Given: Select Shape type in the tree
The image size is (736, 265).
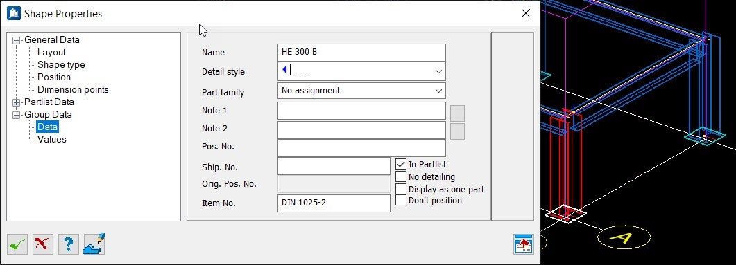Looking at the screenshot, I should pos(61,64).
